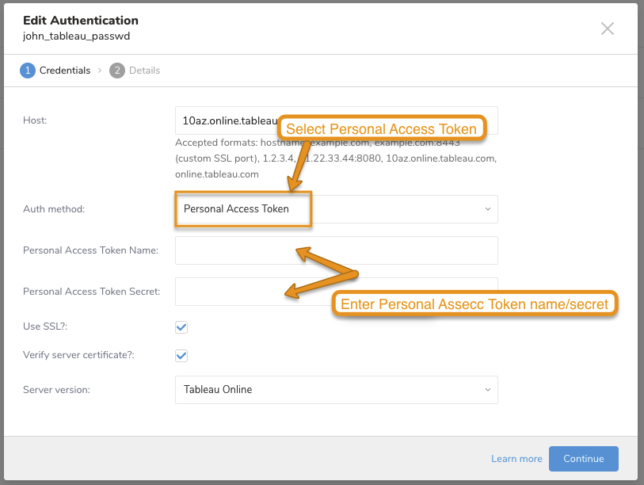Click the step 1 number circle

27,71
